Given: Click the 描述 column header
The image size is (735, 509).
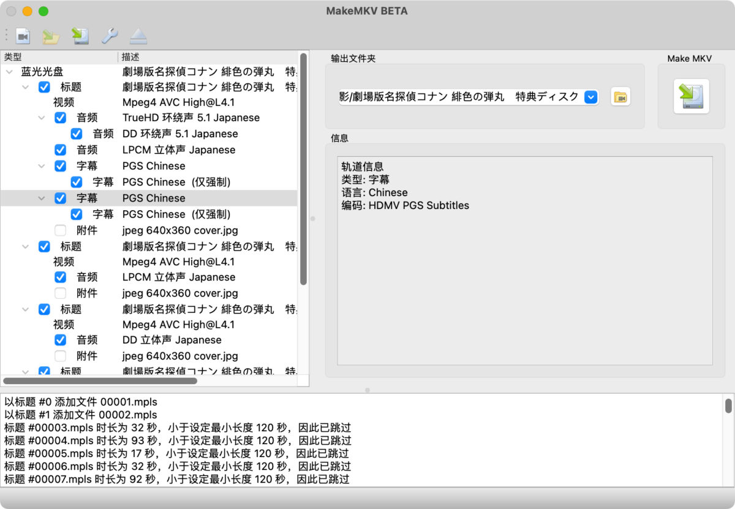Looking at the screenshot, I should [x=207, y=57].
